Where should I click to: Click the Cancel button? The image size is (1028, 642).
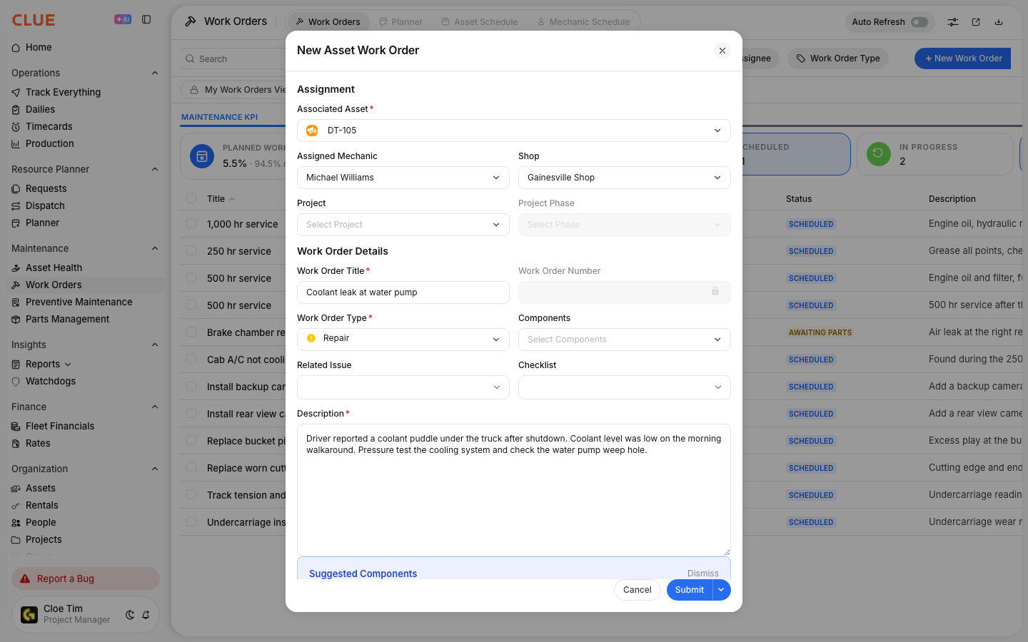[x=638, y=590]
